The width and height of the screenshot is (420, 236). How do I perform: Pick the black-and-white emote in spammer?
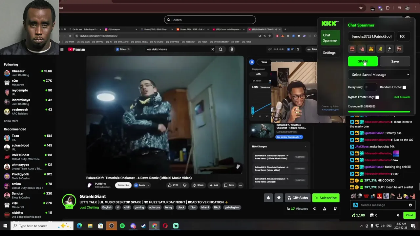point(389,49)
